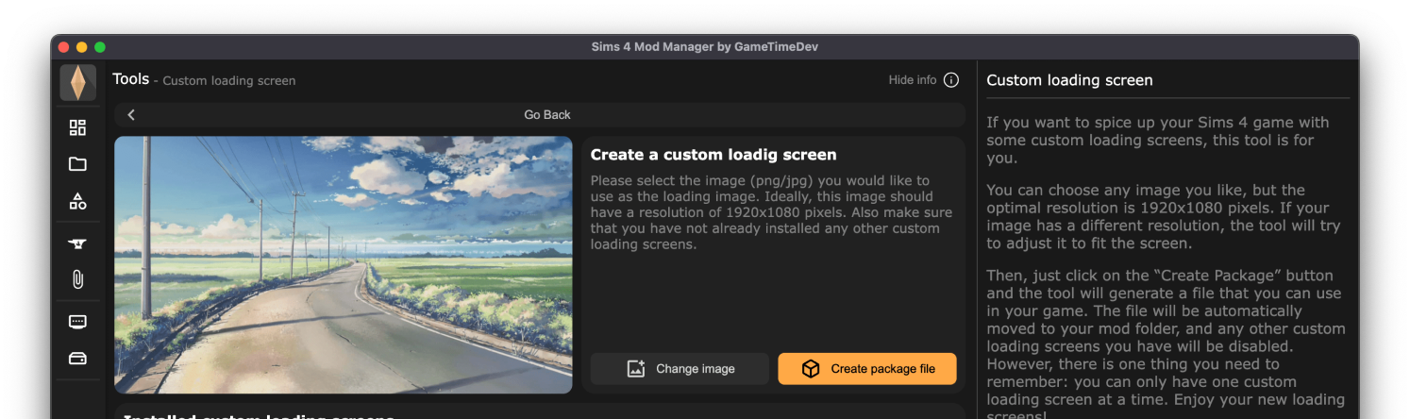The image size is (1410, 419).
Task: Click the info circle icon
Action: pos(951,80)
